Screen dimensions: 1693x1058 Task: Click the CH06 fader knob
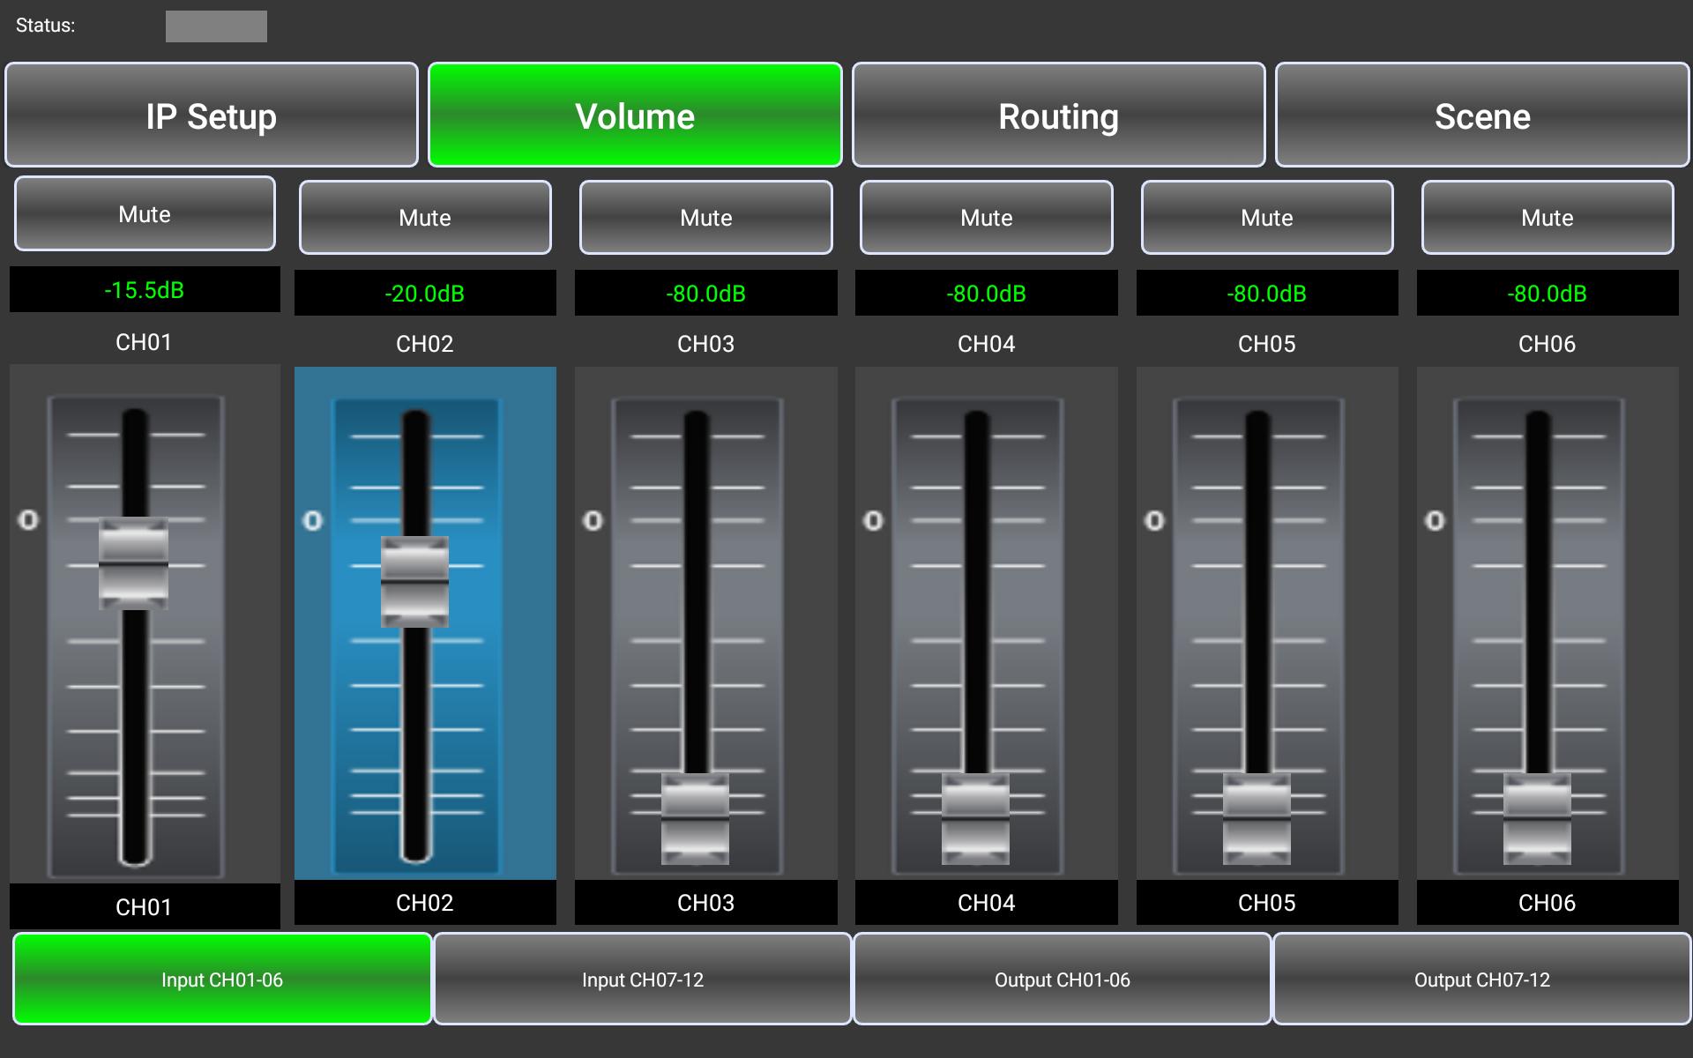[1537, 818]
